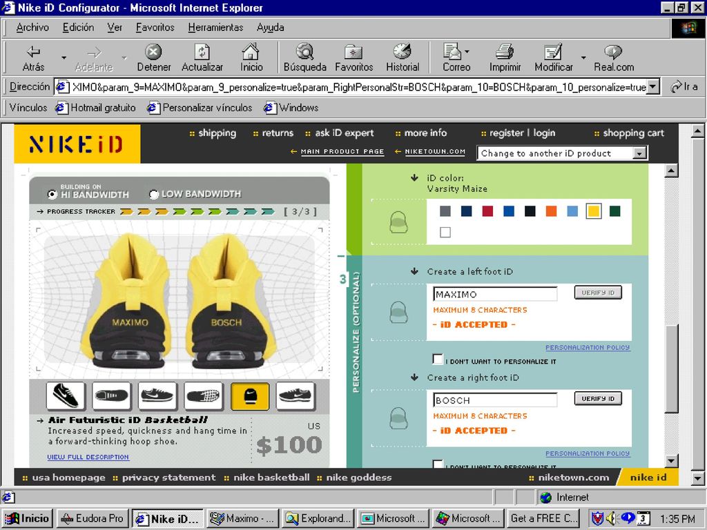The width and height of the screenshot is (707, 530).
Task: Click the shield icon in system tray
Action: point(597,518)
